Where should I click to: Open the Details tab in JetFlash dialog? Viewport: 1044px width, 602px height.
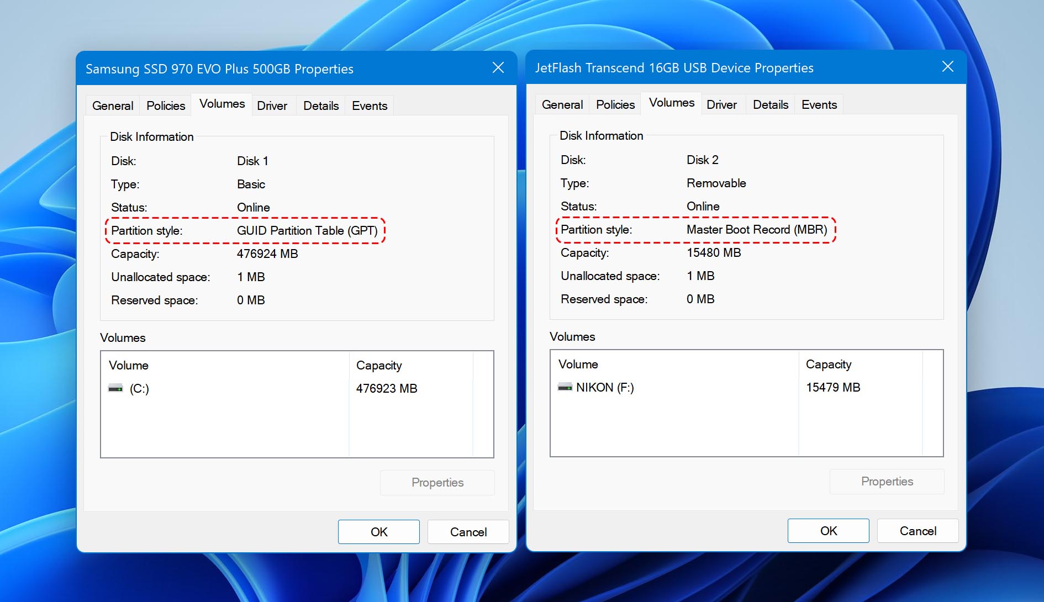pyautogui.click(x=769, y=104)
